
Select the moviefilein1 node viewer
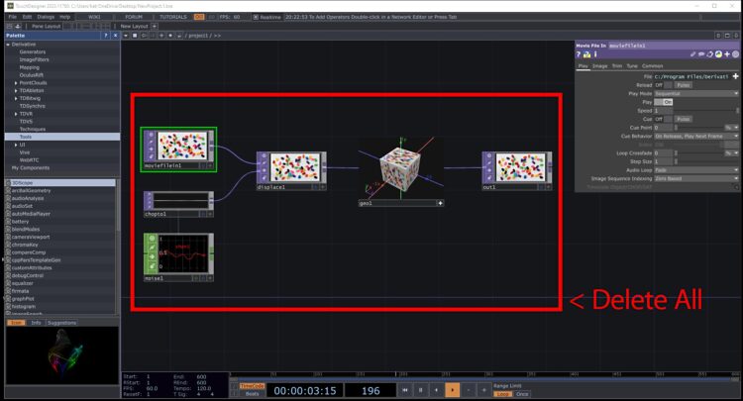tap(182, 146)
